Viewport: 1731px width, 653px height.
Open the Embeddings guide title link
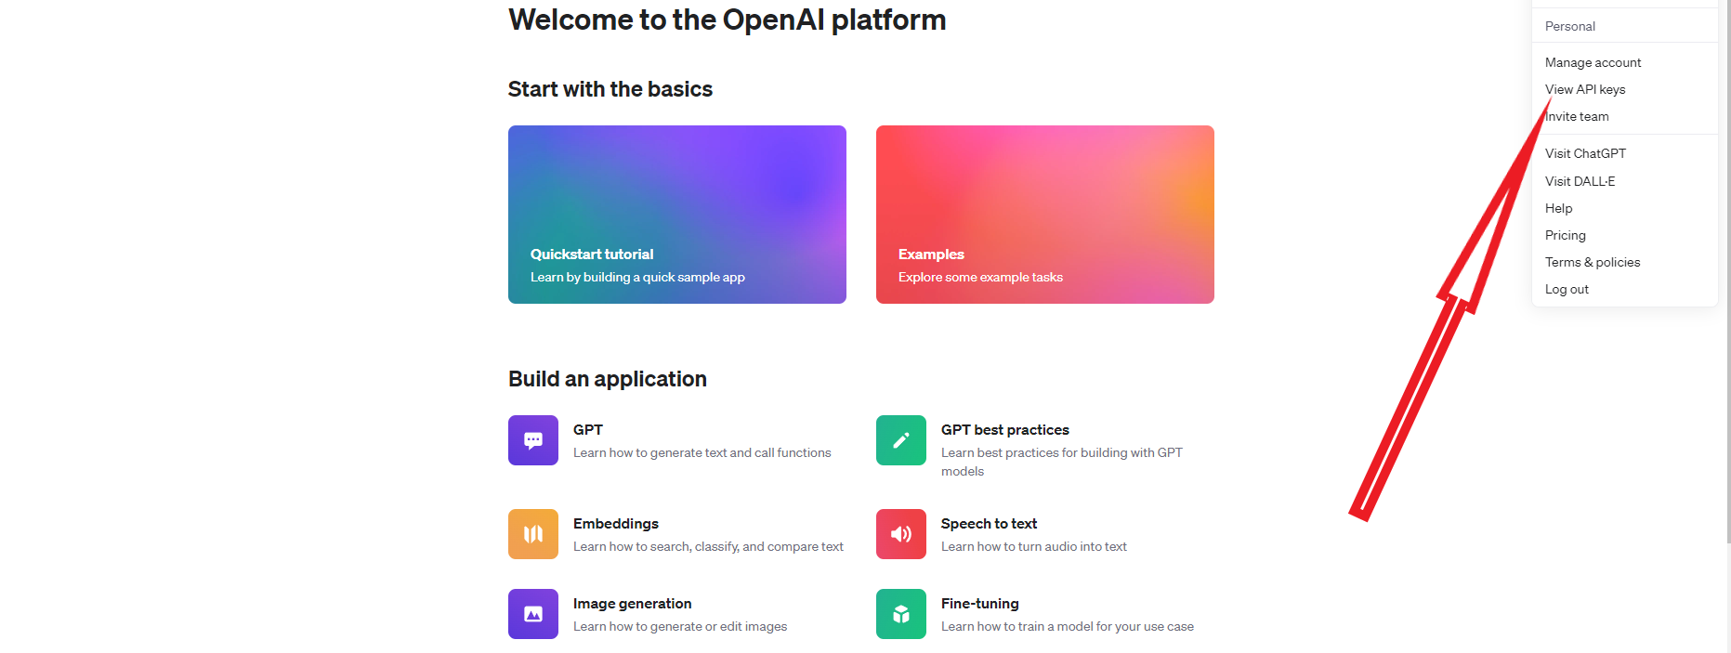[615, 523]
